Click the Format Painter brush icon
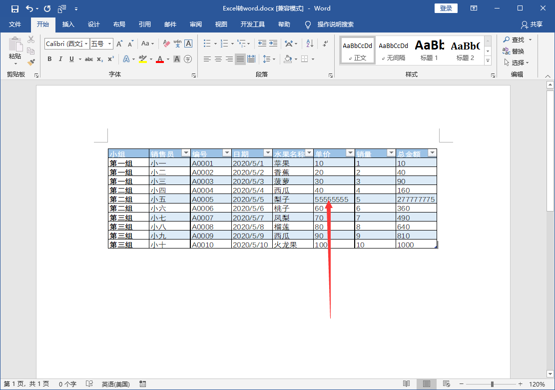This screenshot has width=555, height=390. point(31,62)
